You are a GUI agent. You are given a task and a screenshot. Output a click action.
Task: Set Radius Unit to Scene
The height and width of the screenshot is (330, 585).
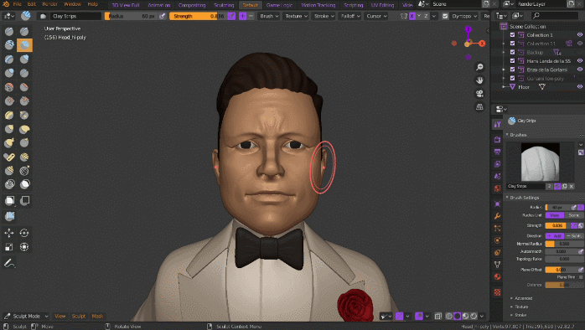click(574, 215)
